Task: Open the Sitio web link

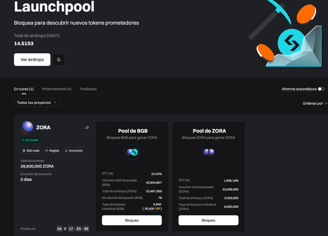Action: [31, 151]
